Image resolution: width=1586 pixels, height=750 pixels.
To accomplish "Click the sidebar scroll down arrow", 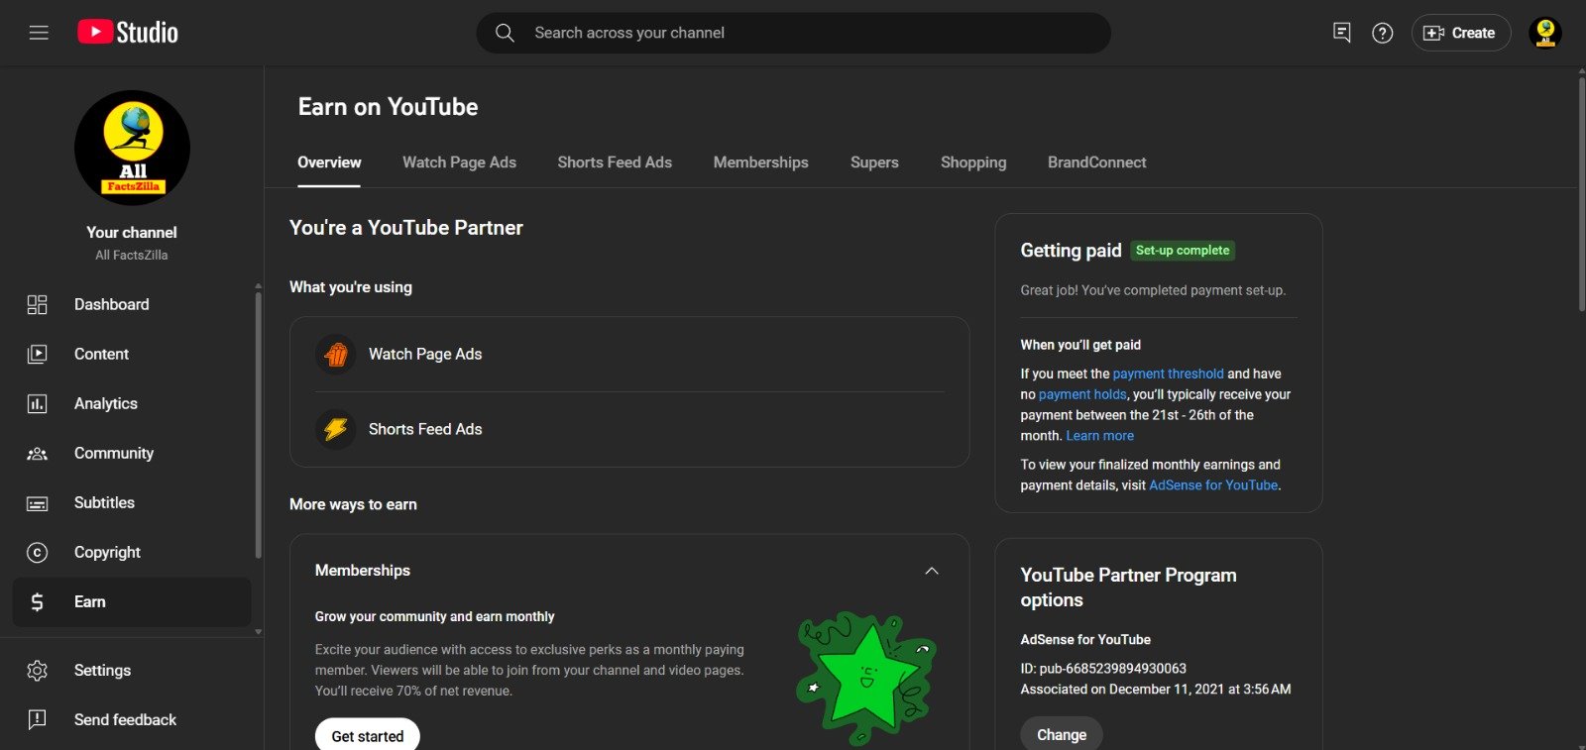I will (x=259, y=631).
